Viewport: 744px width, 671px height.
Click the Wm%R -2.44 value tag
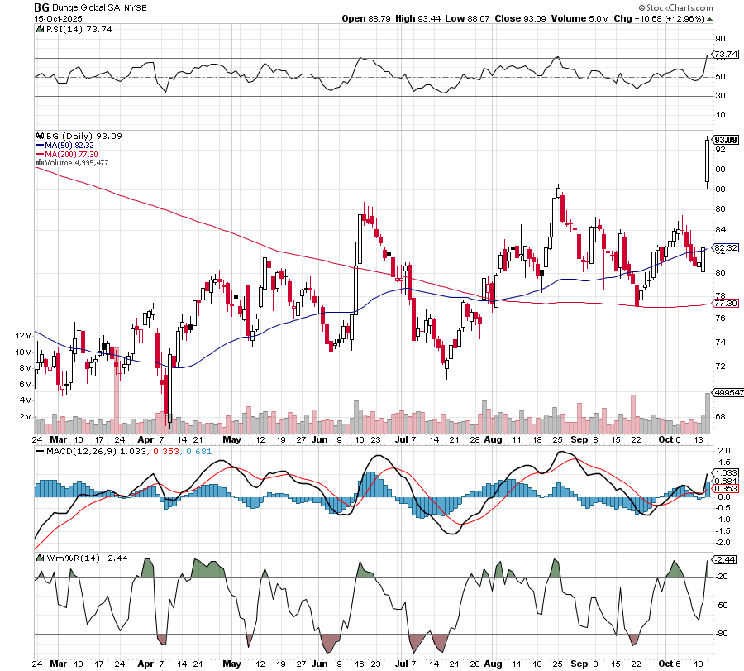[724, 560]
